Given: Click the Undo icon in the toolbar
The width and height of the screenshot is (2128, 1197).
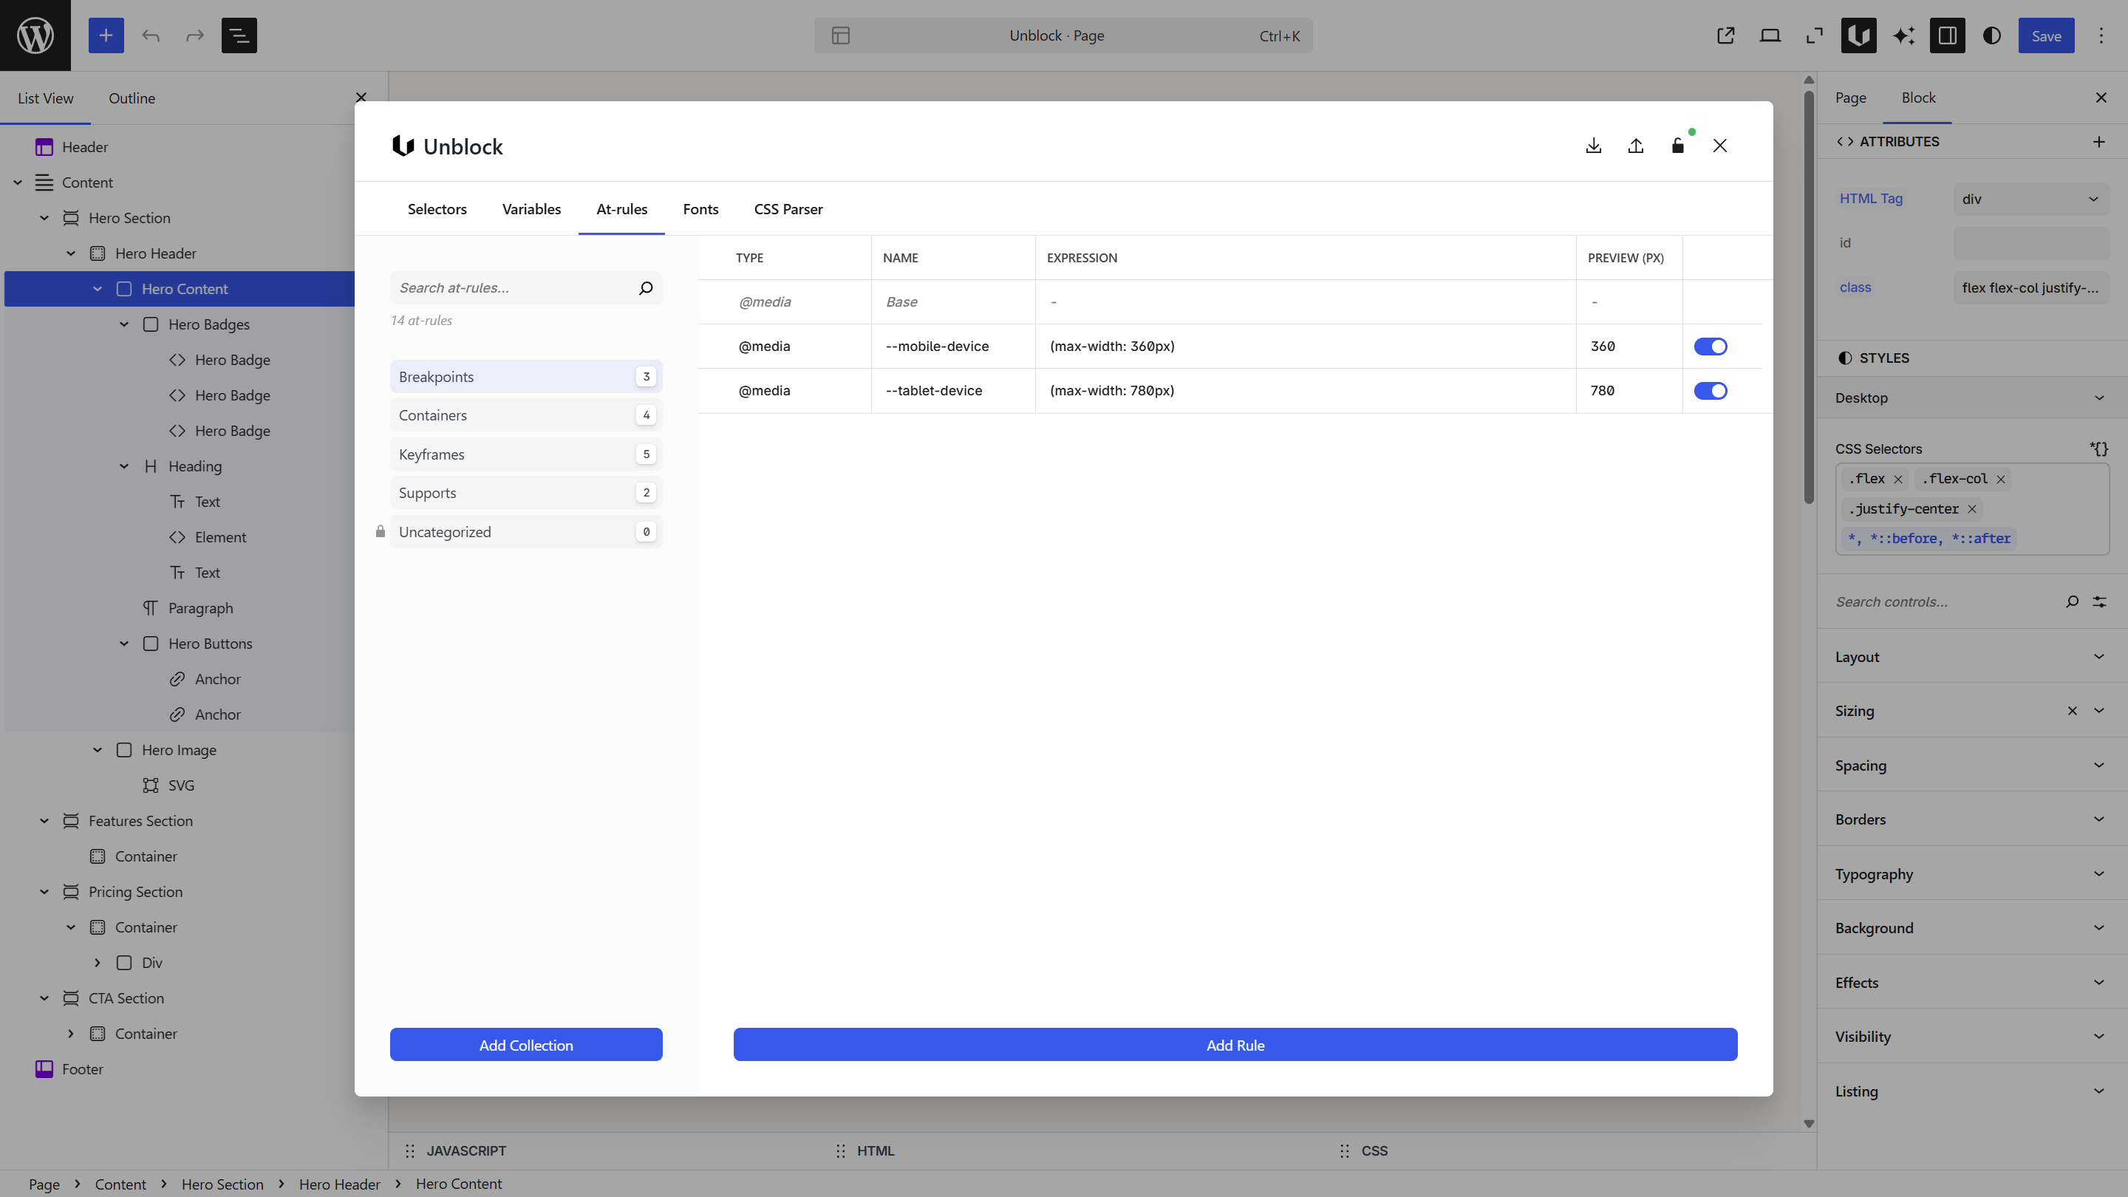Looking at the screenshot, I should click(x=150, y=35).
